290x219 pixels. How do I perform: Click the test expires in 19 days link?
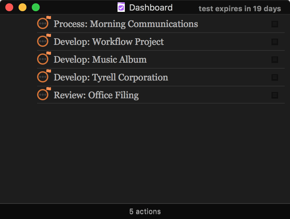pyautogui.click(x=240, y=9)
